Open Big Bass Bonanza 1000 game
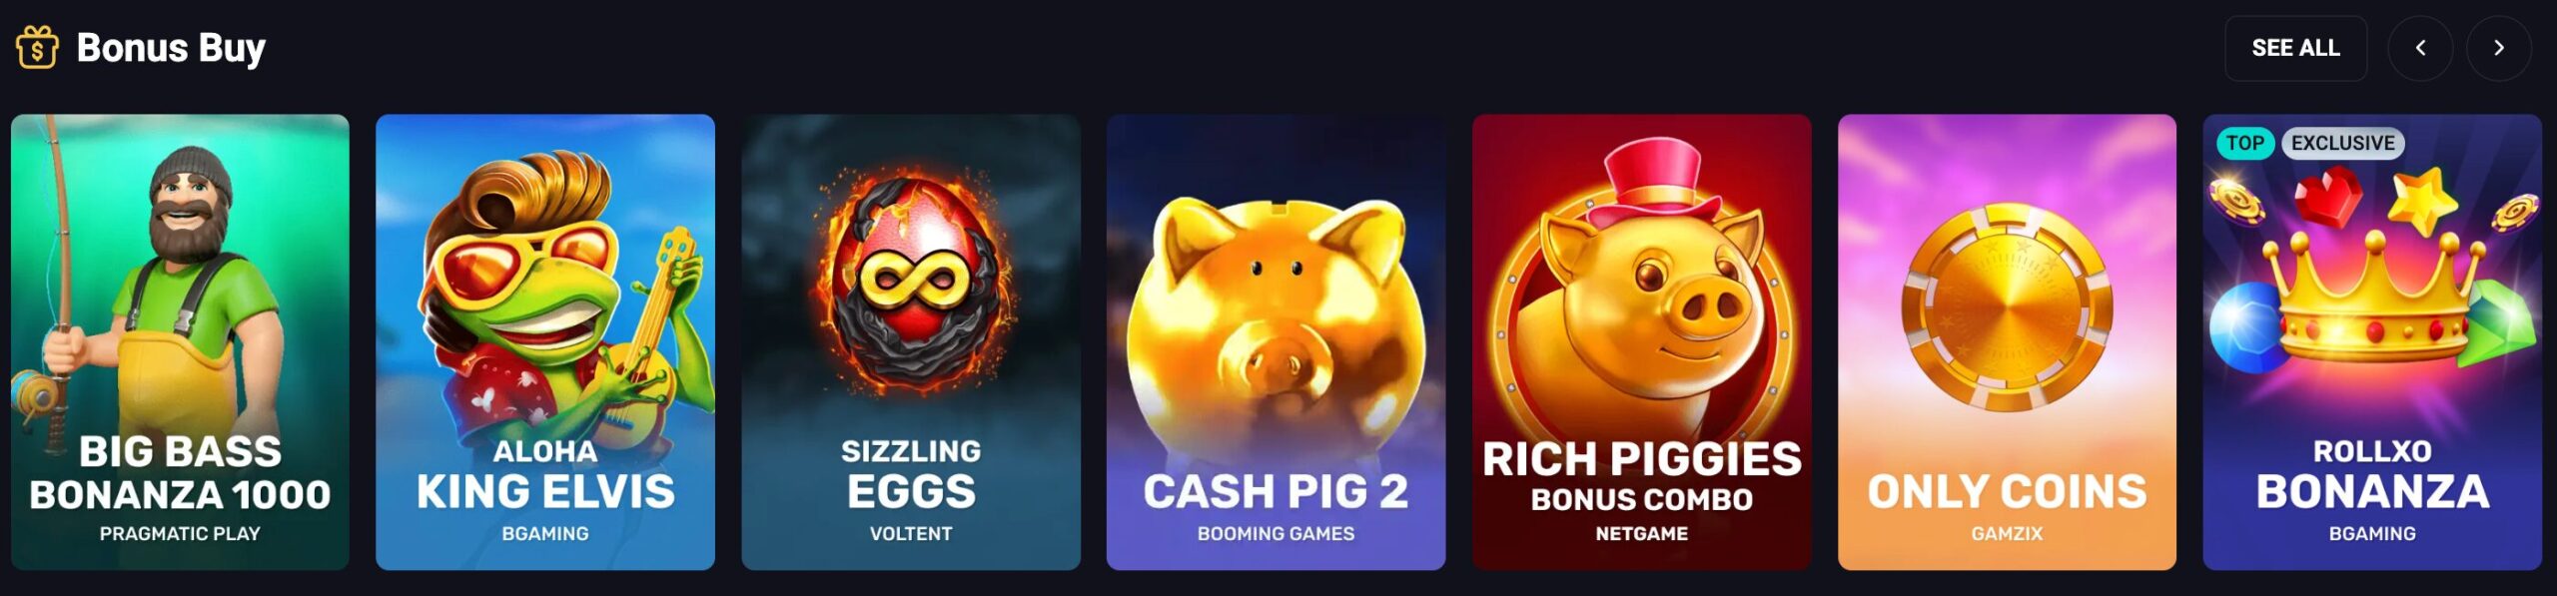The width and height of the screenshot is (2557, 596). [x=180, y=342]
